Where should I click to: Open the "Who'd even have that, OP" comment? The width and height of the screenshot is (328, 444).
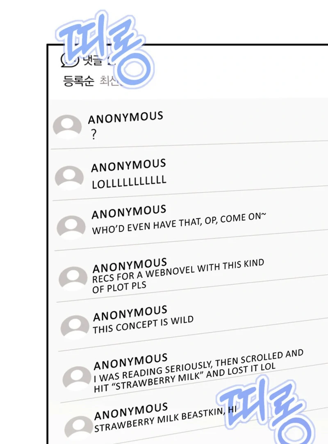179,223
